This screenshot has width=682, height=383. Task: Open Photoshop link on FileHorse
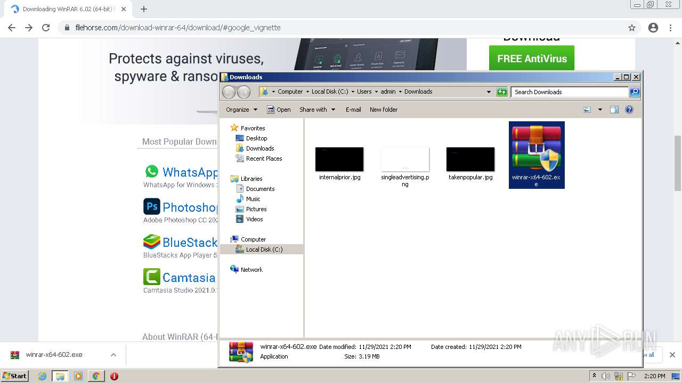click(x=190, y=207)
